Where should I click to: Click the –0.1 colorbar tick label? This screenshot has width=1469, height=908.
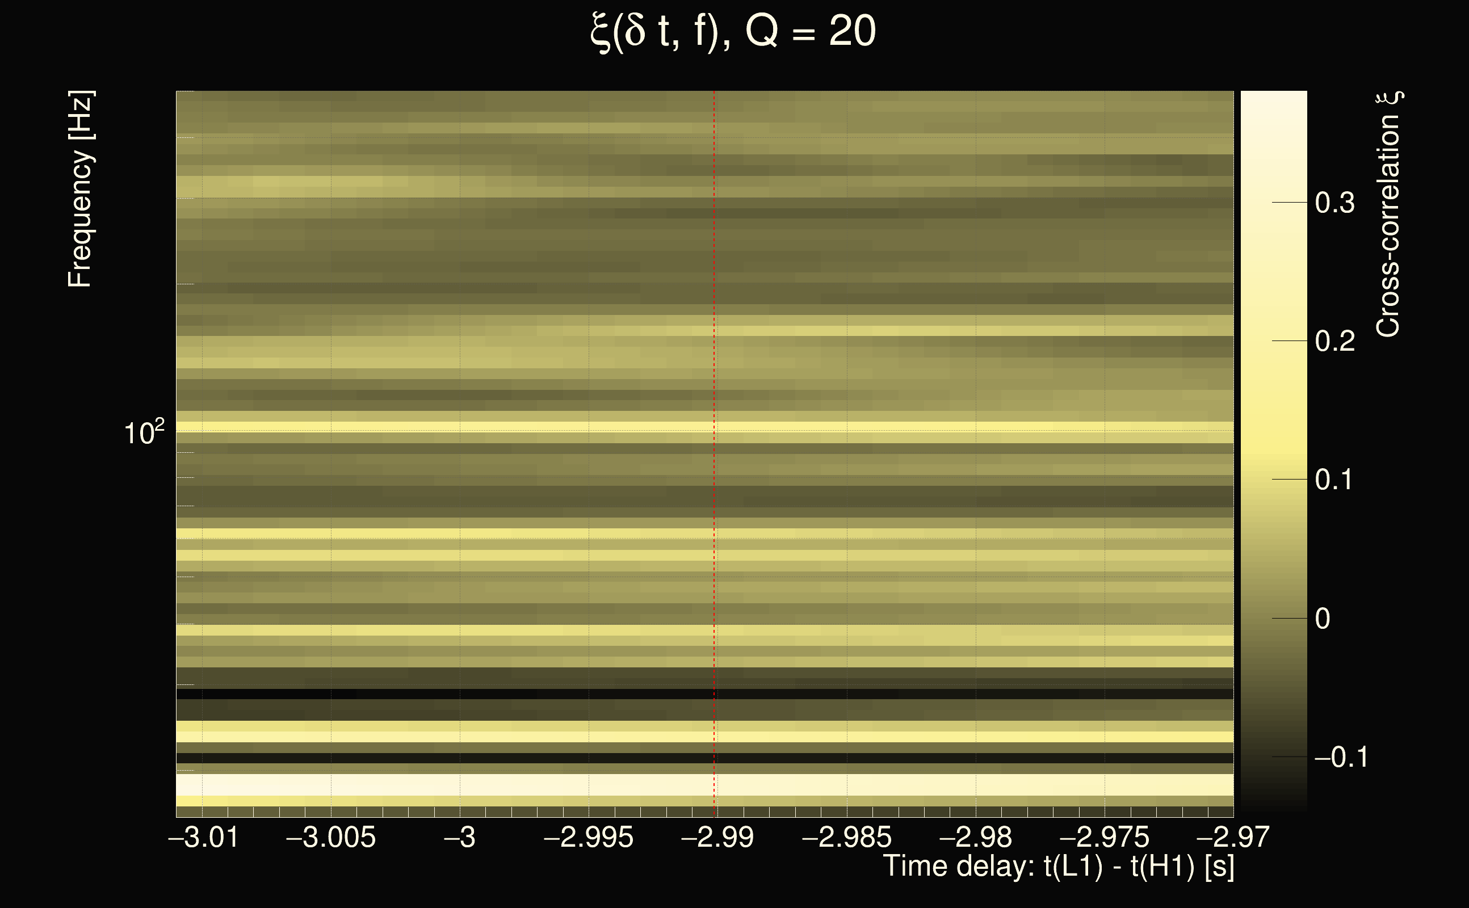click(x=1341, y=757)
